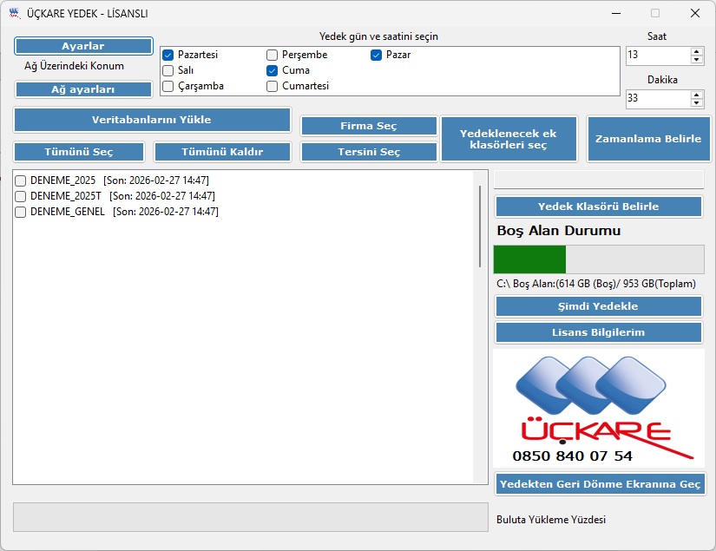Open Ağ ayarları network settings
The height and width of the screenshot is (551, 716).
pos(83,89)
